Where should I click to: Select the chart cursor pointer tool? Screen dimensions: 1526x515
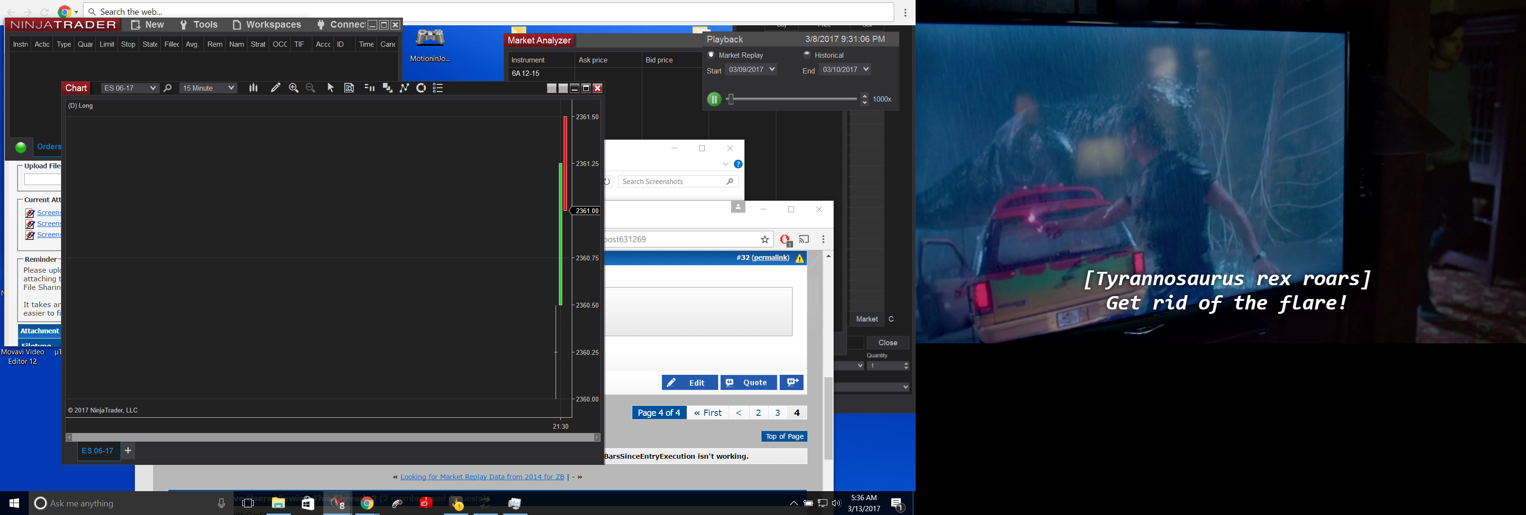[x=330, y=88]
